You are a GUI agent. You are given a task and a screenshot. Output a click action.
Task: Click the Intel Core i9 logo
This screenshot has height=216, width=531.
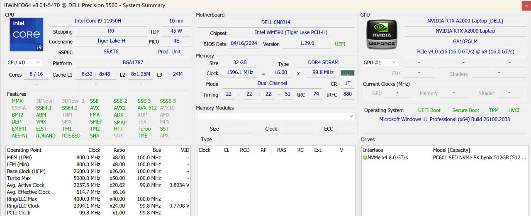27,35
